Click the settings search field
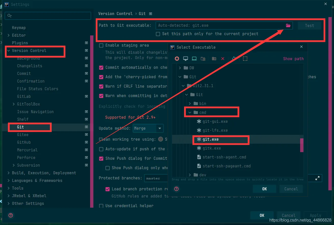Viewport: 334px width, 225px height. [48, 16]
